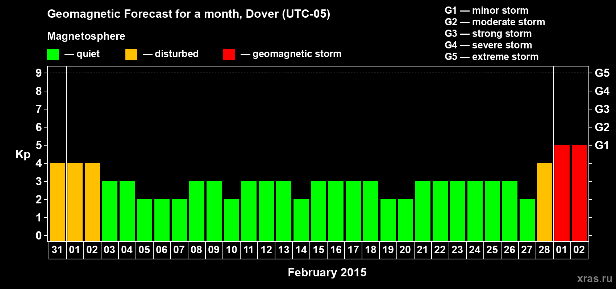This screenshot has height=289, width=616.
Task: Click the 'Magnetosphere' heading
Action: (86, 36)
